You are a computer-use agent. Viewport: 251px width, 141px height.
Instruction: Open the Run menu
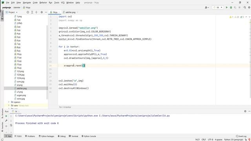pyautogui.click(x=51, y=3)
